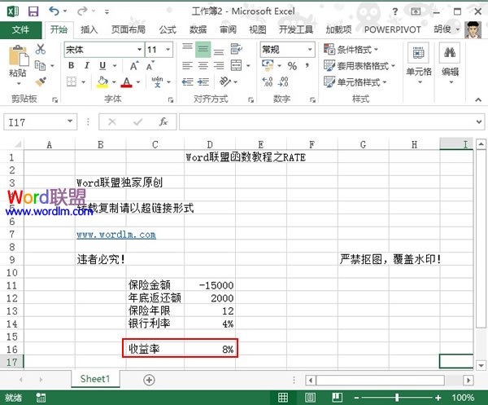This screenshot has width=488, height=405.
Task: Click the Decrease Indent icon
Action: tap(187, 82)
